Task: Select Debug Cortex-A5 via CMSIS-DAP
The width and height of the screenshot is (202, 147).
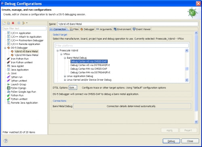Action: (89, 62)
